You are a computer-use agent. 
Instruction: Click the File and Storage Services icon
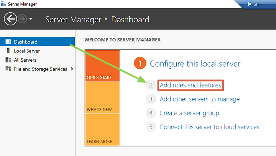point(8,69)
